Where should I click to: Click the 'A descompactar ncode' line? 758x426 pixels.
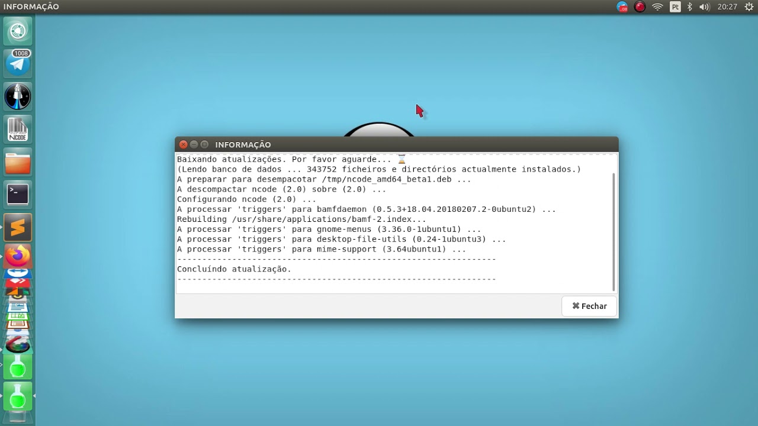[x=281, y=189]
